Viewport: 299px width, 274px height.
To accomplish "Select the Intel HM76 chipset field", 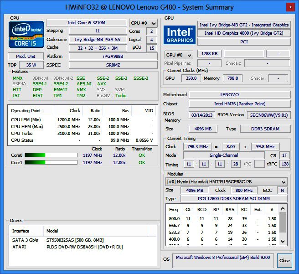I will pyautogui.click(x=239, y=104).
